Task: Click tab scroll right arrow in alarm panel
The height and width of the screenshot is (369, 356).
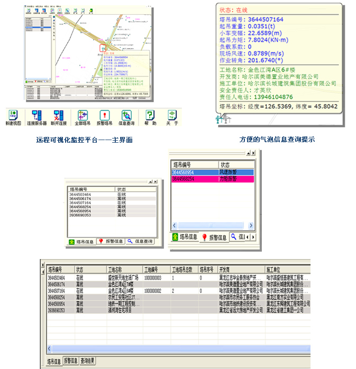Action: coord(253,237)
